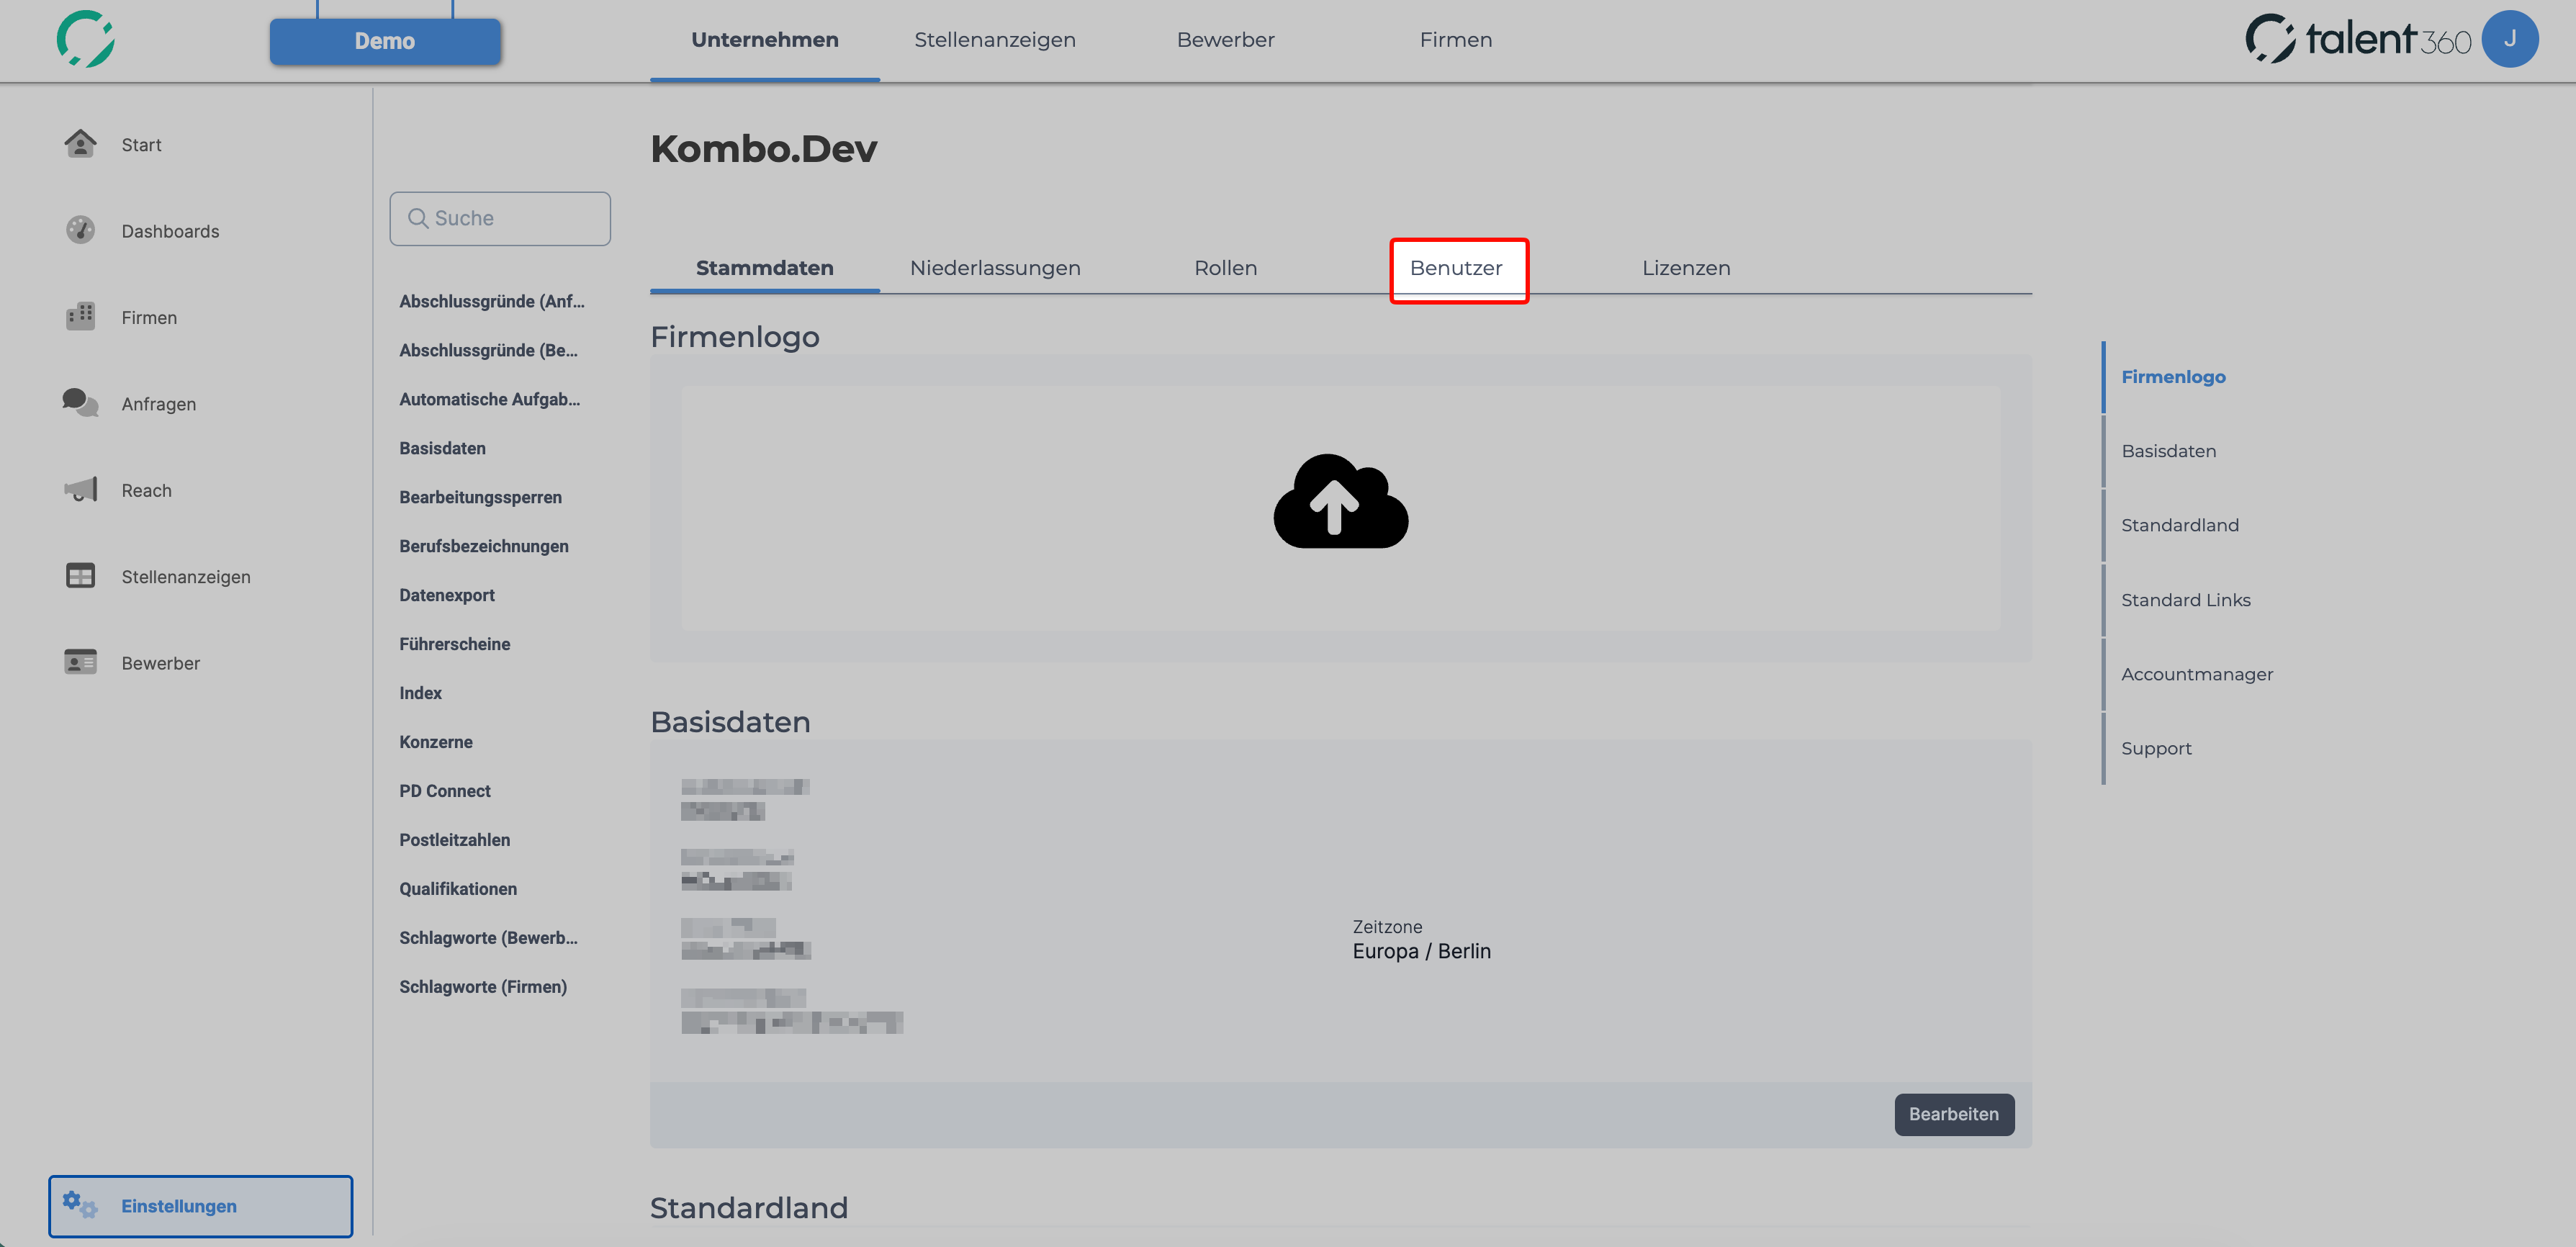Open Bearbeitungssperren settings entry
The height and width of the screenshot is (1247, 2576).
481,497
